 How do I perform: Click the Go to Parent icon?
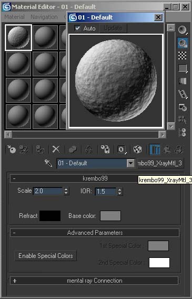click(167, 149)
